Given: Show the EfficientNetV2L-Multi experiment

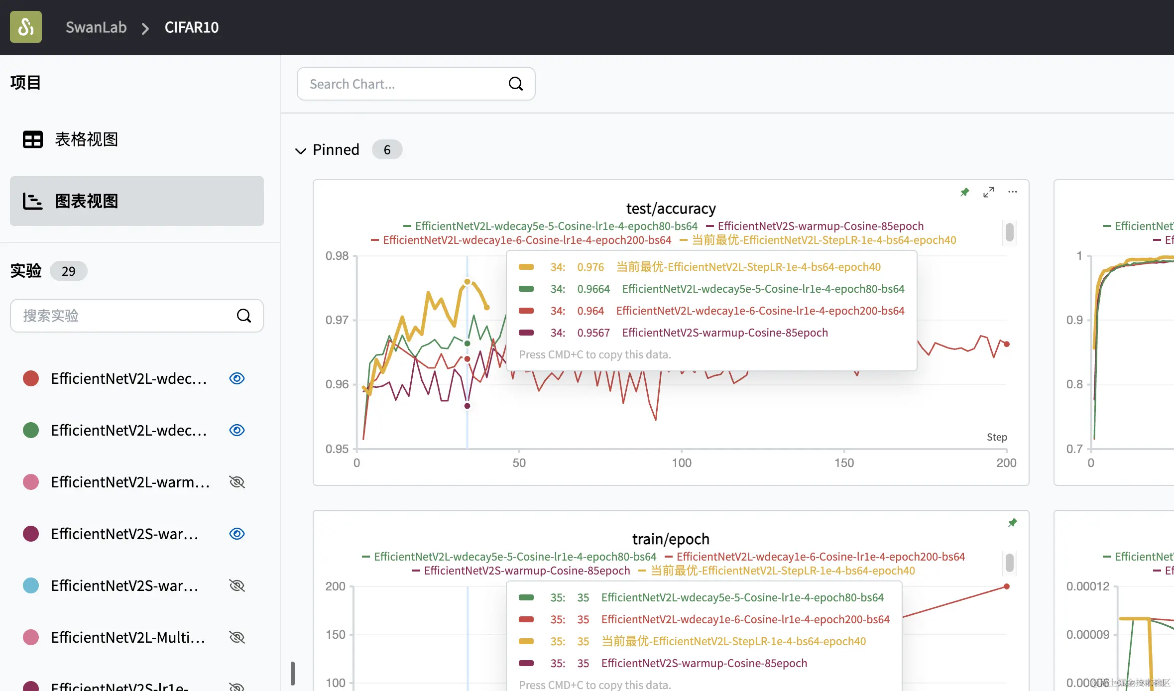Looking at the screenshot, I should [x=237, y=637].
